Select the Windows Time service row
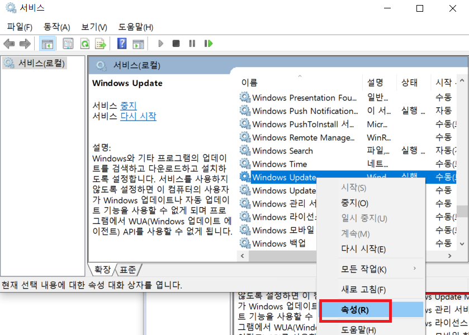Image resolution: width=469 pixels, height=335 pixels. coord(348,164)
